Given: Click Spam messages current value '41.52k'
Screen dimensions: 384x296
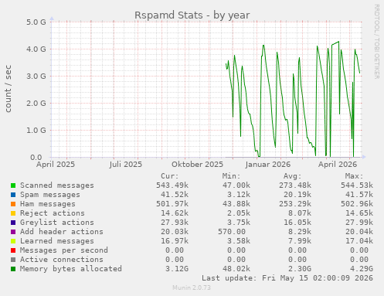Looking at the screenshot, I should pyautogui.click(x=175, y=195).
